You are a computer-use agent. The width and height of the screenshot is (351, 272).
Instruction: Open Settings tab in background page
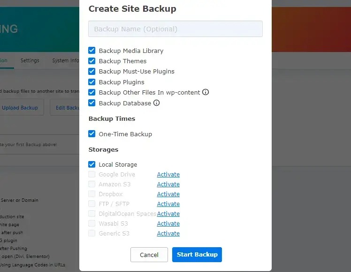[x=30, y=60]
